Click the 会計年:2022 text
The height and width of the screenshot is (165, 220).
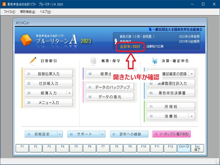[x=130, y=47]
